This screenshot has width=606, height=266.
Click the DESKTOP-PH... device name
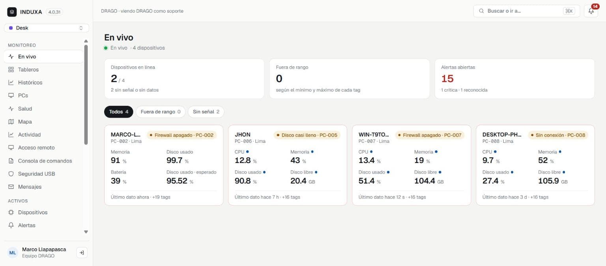point(502,135)
